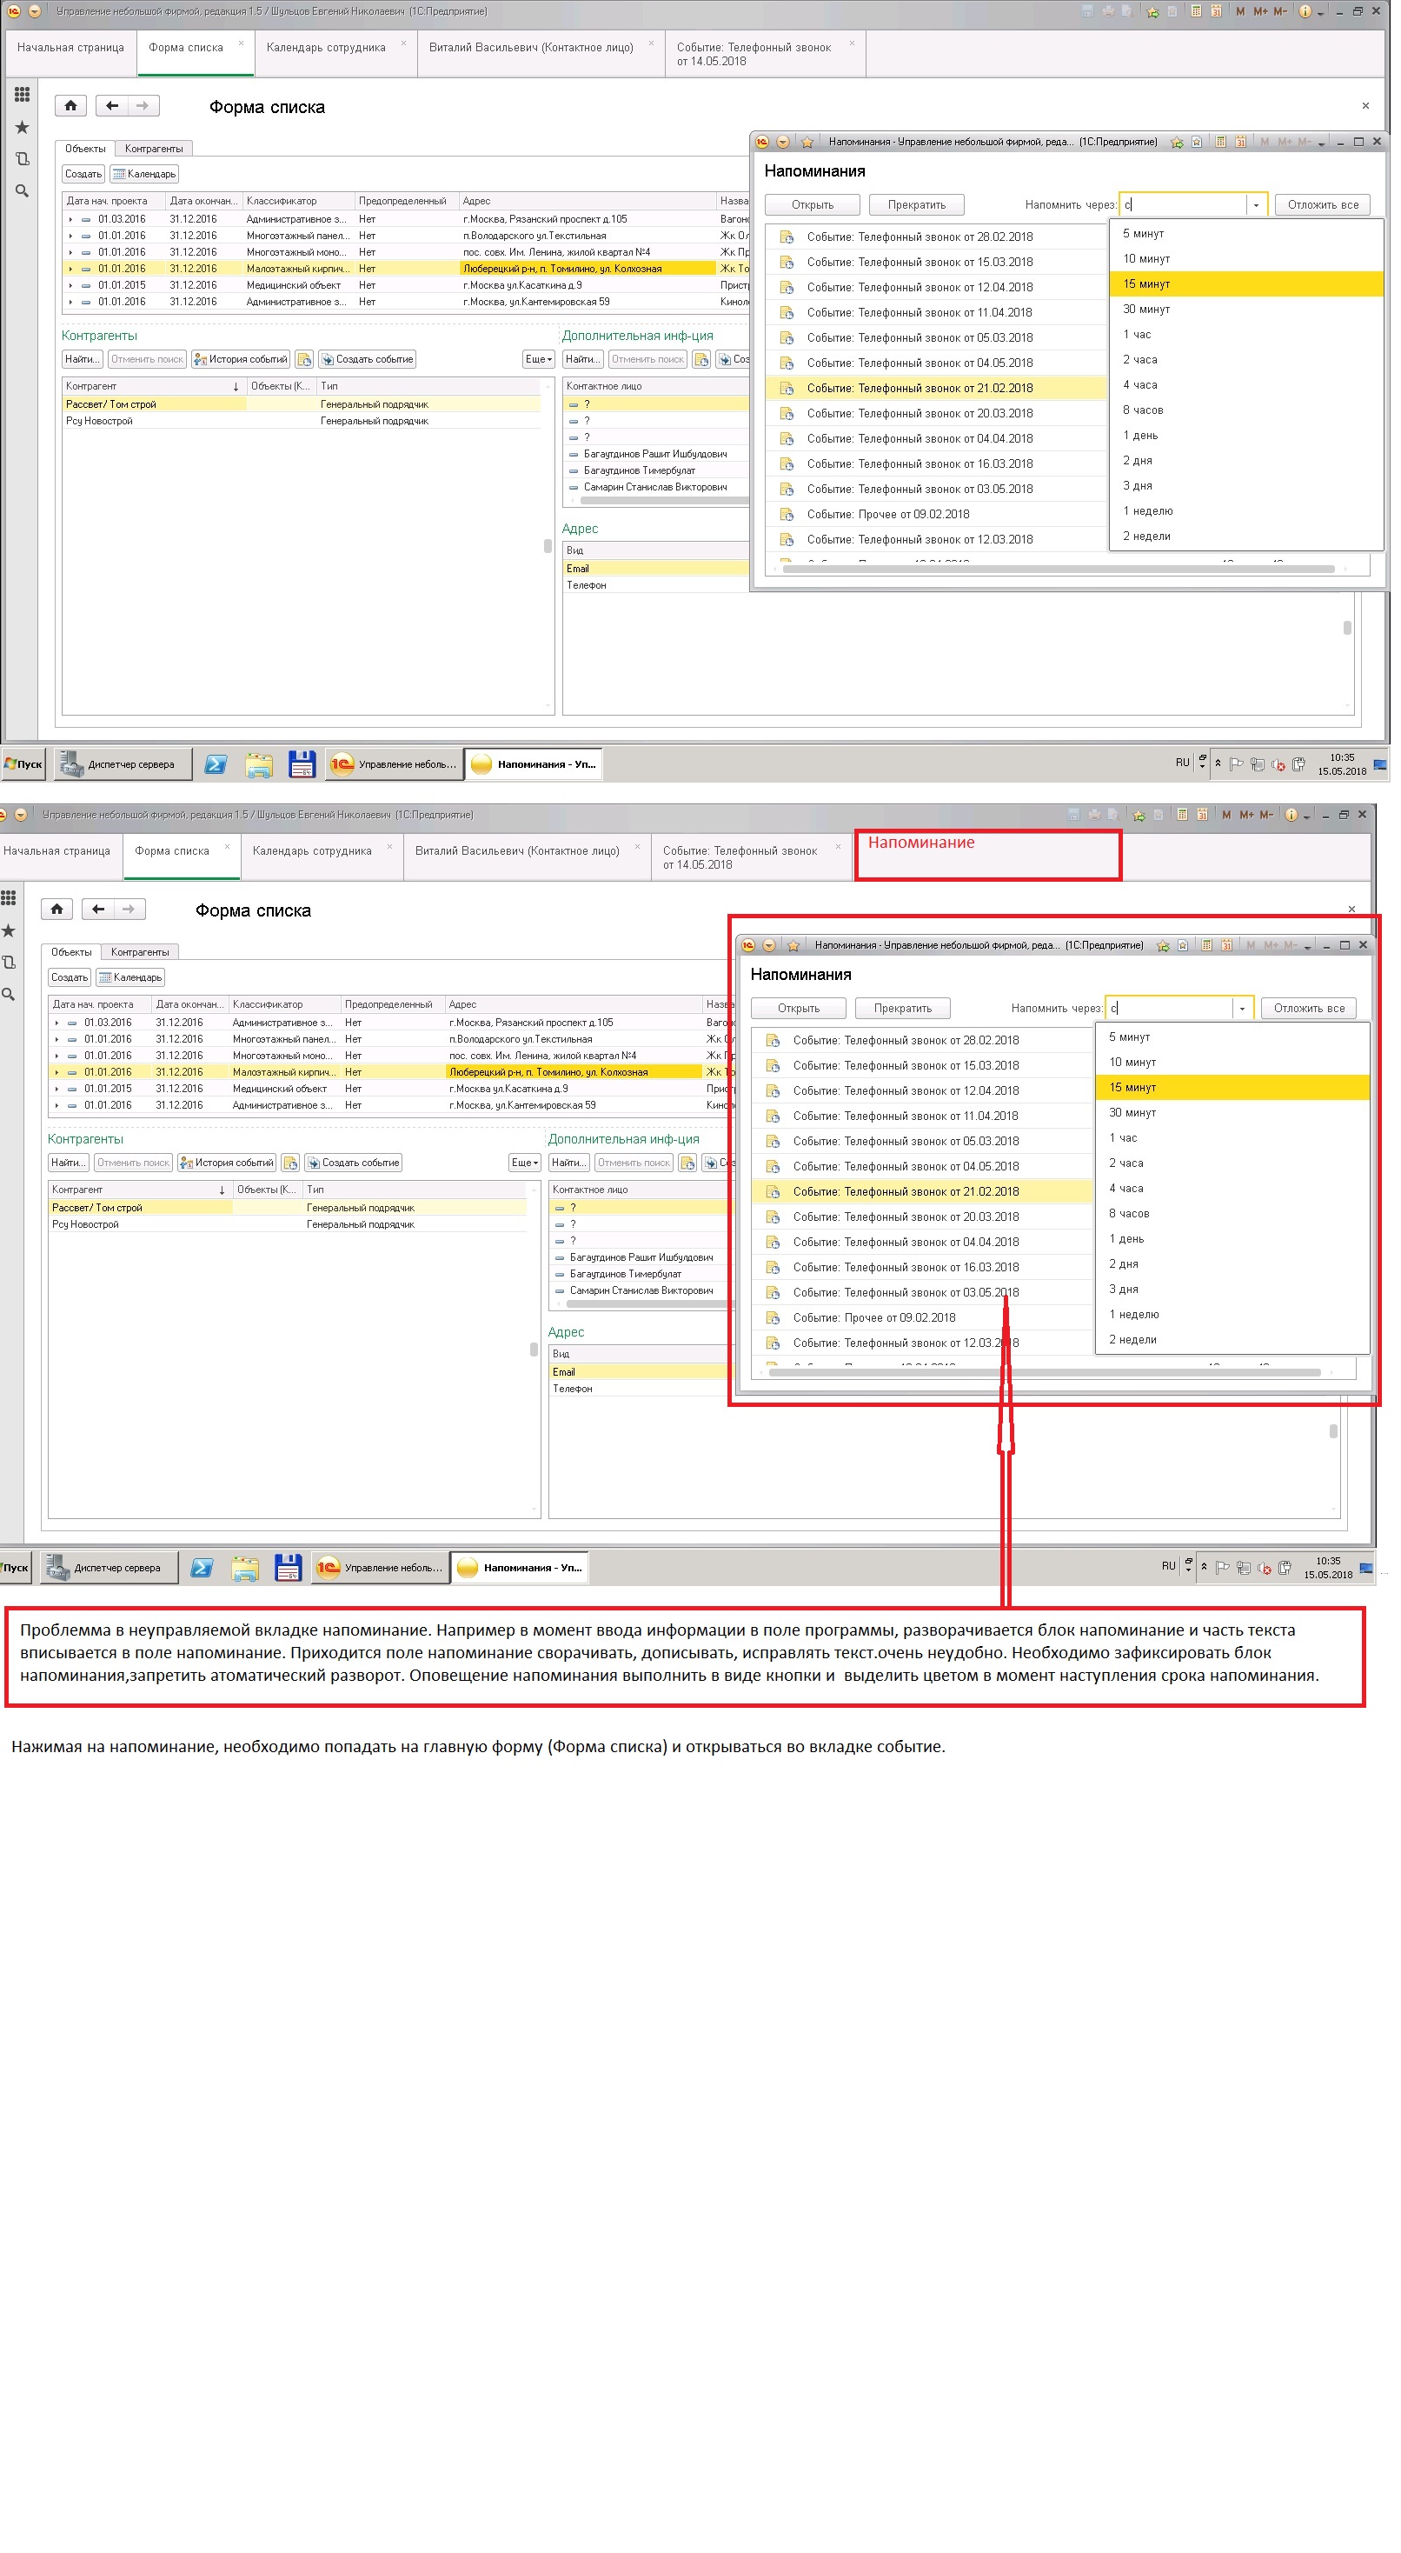Viewport: 1401px width, 2553px height.
Task: Switch to the Календарь сотрудника tab in the upper screenshot
Action: point(326,48)
